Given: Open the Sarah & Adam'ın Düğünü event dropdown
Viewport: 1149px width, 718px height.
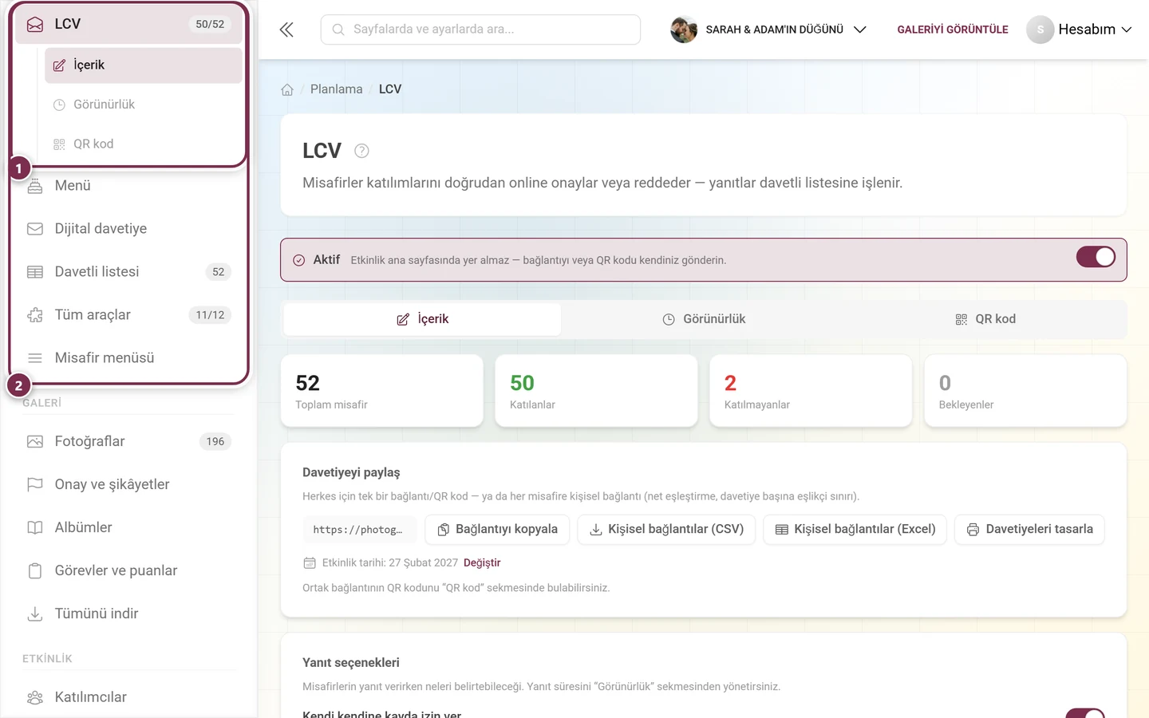Looking at the screenshot, I should (x=768, y=30).
